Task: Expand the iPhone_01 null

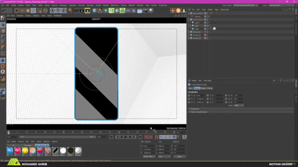Action: [x=189, y=32]
